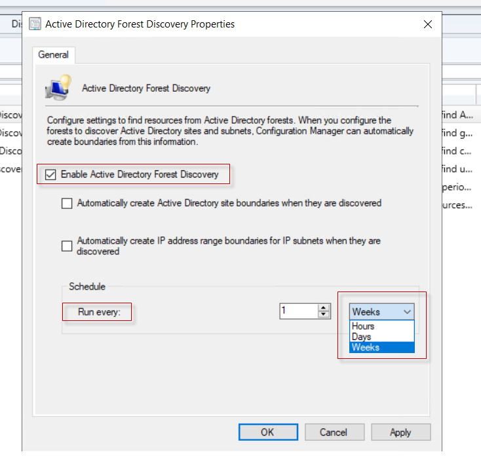Click 'find g...' row in background window
Viewport: 481px width, 469px height.
coord(457,133)
